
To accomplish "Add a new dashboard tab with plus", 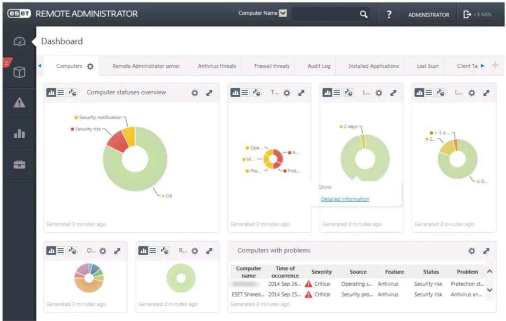I will coord(495,65).
